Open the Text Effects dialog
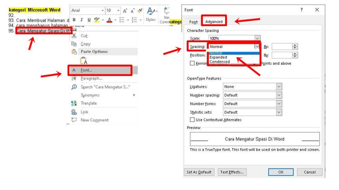 tap(232, 172)
